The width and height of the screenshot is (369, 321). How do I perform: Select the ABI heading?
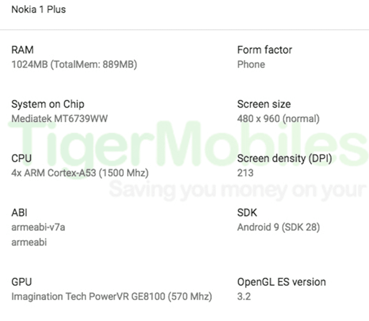19,213
